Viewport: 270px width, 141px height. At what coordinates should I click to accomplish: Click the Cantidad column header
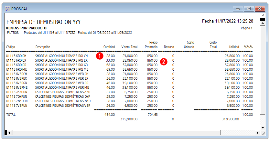[109, 47]
